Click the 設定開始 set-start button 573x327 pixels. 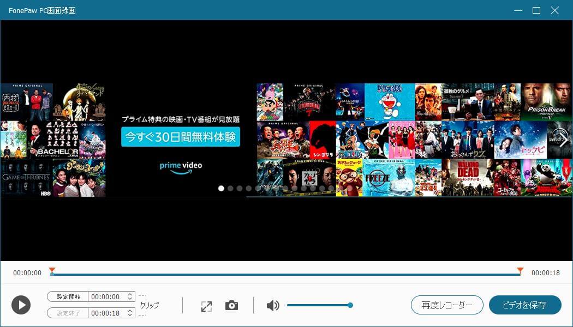(68, 296)
